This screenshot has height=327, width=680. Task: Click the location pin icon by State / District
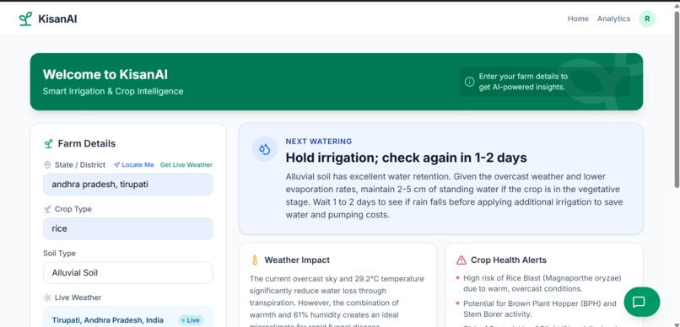pos(47,165)
